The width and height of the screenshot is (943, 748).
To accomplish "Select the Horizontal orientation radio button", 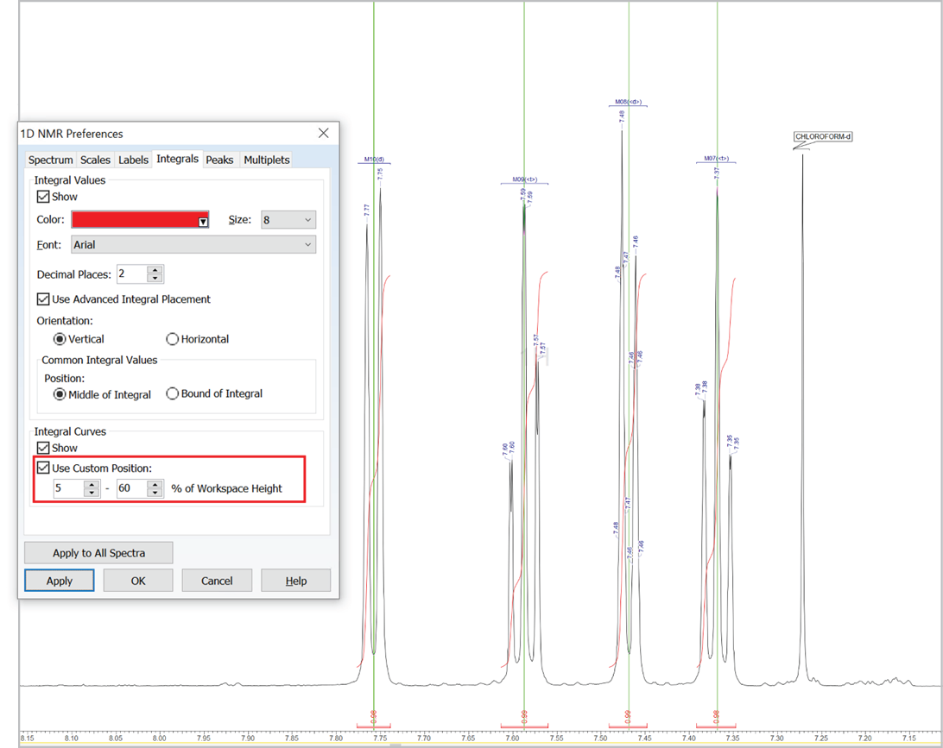I will (x=172, y=338).
